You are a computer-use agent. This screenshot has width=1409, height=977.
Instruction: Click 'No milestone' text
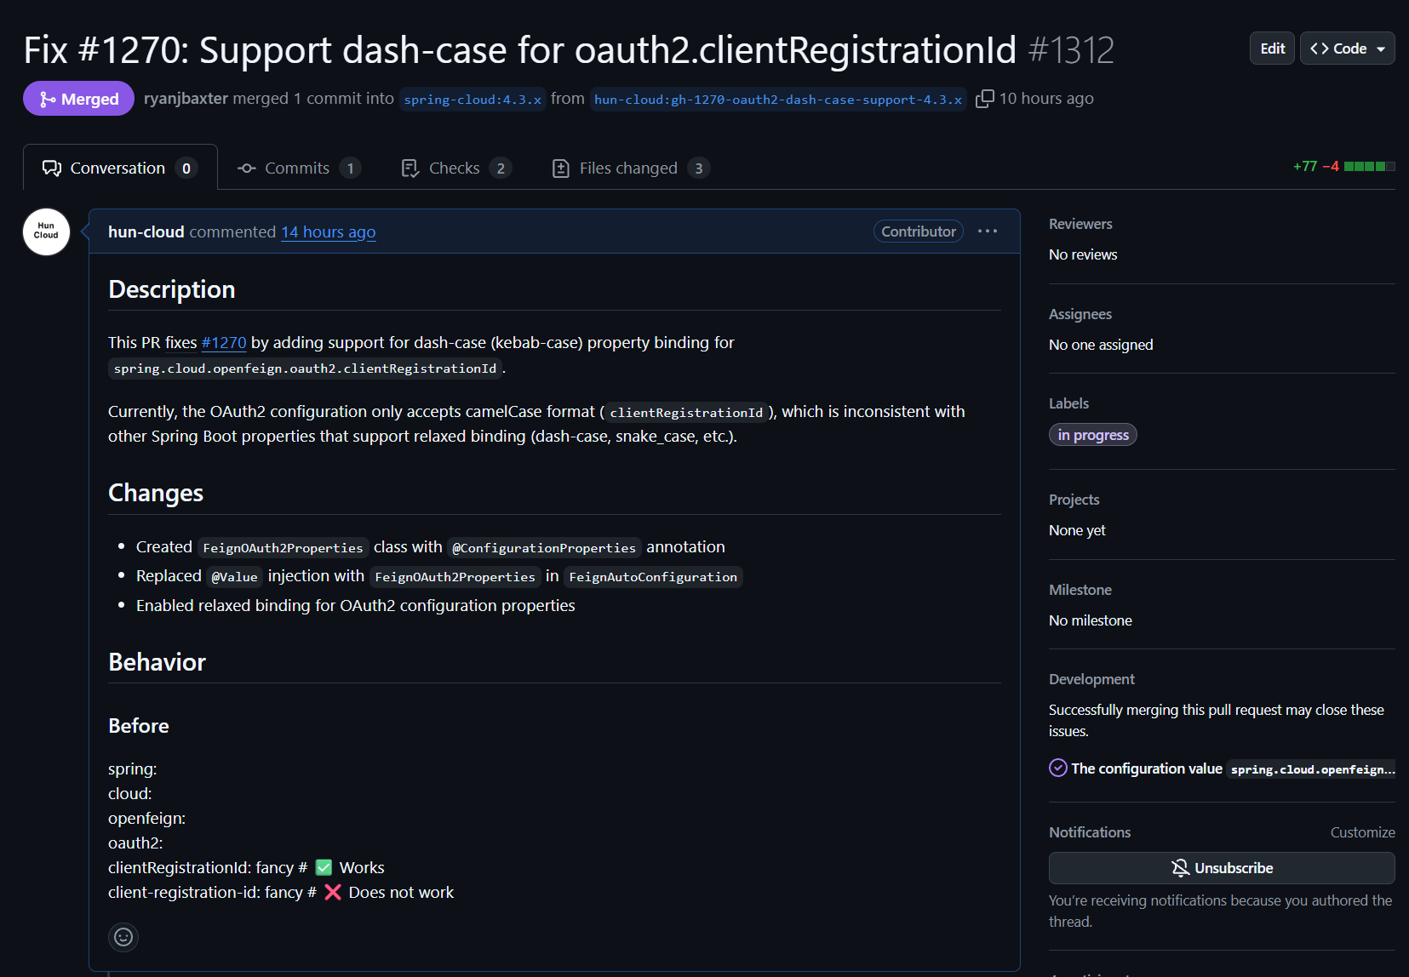(x=1091, y=620)
